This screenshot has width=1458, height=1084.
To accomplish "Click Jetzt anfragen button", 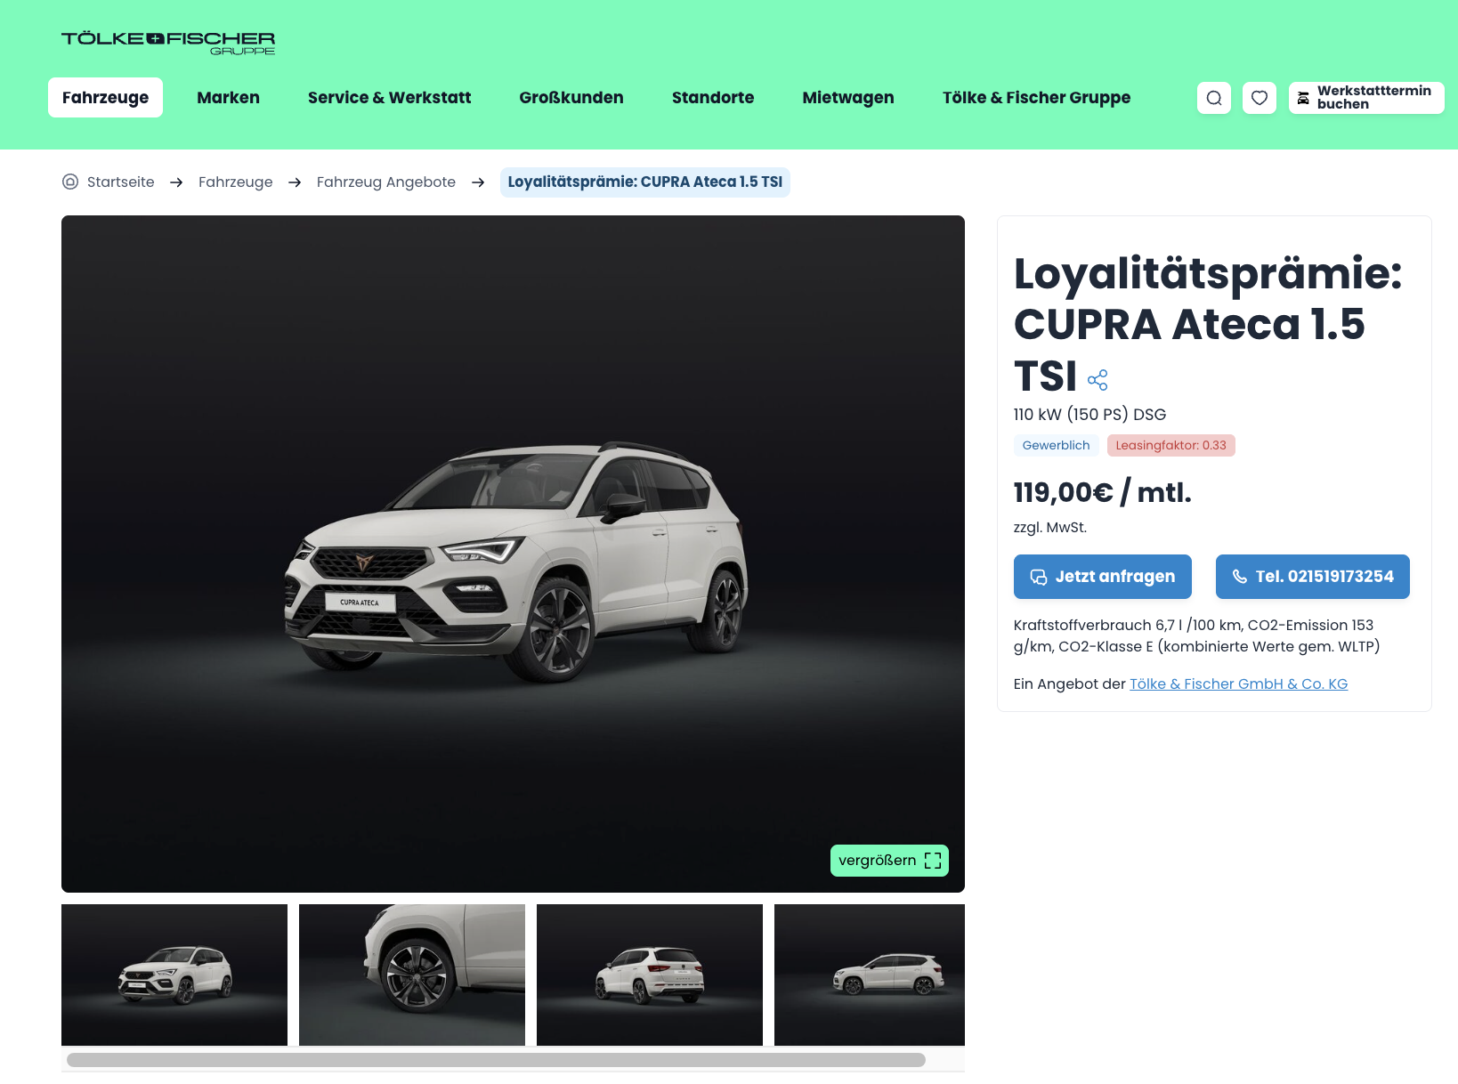I will [1103, 577].
